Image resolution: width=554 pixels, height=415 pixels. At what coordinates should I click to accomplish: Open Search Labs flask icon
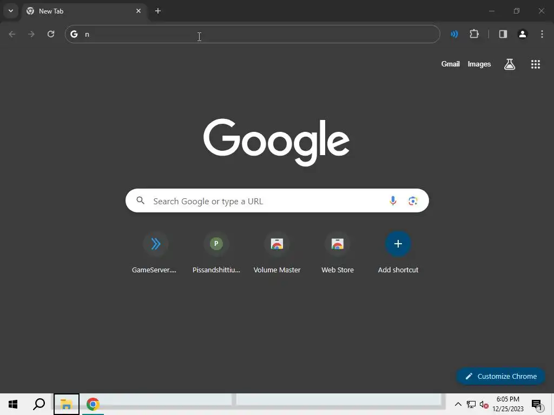(510, 64)
